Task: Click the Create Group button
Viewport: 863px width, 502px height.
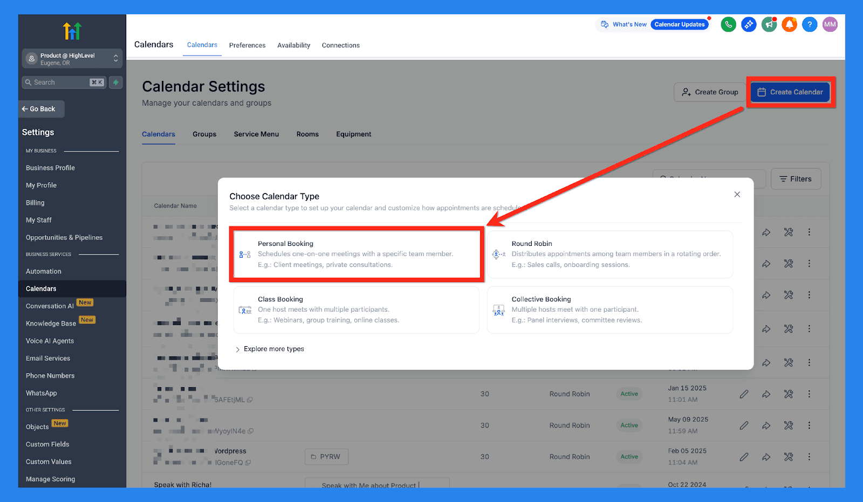Action: 710,92
